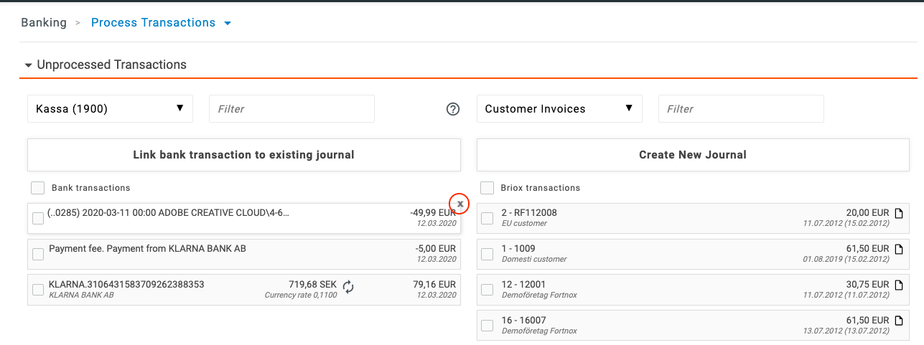
Task: Click Link bank transaction to existing journal
Action: pos(243,155)
